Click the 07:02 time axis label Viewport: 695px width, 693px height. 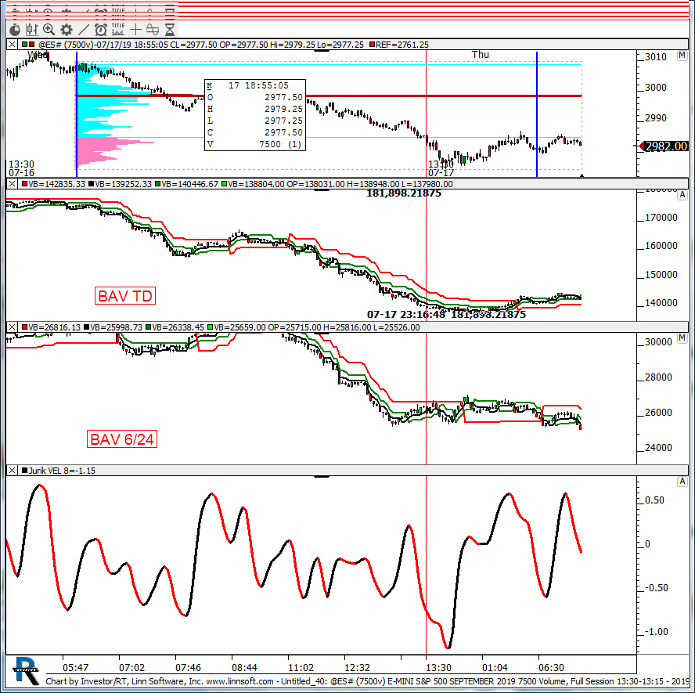[x=131, y=667]
